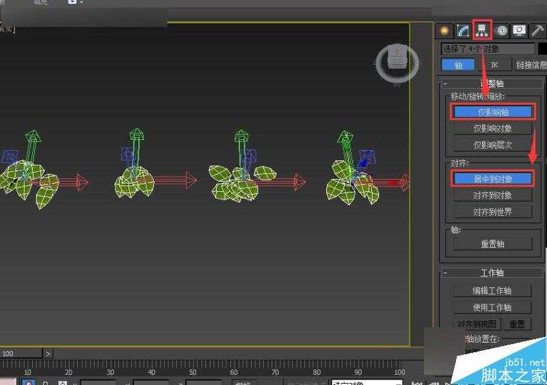Click the third plant's green Y-axis arrow

(241, 148)
